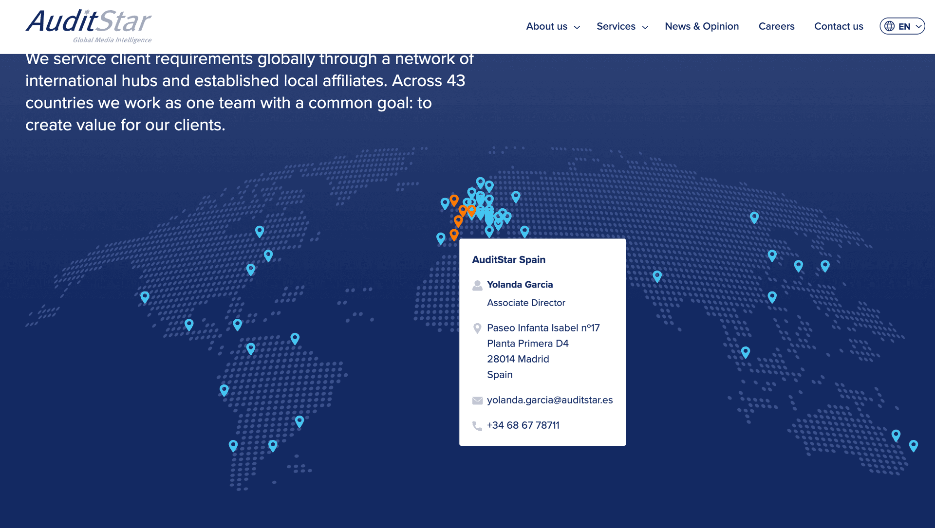Select the topmost orange pin in Europe
The height and width of the screenshot is (528, 935).
pos(454,200)
